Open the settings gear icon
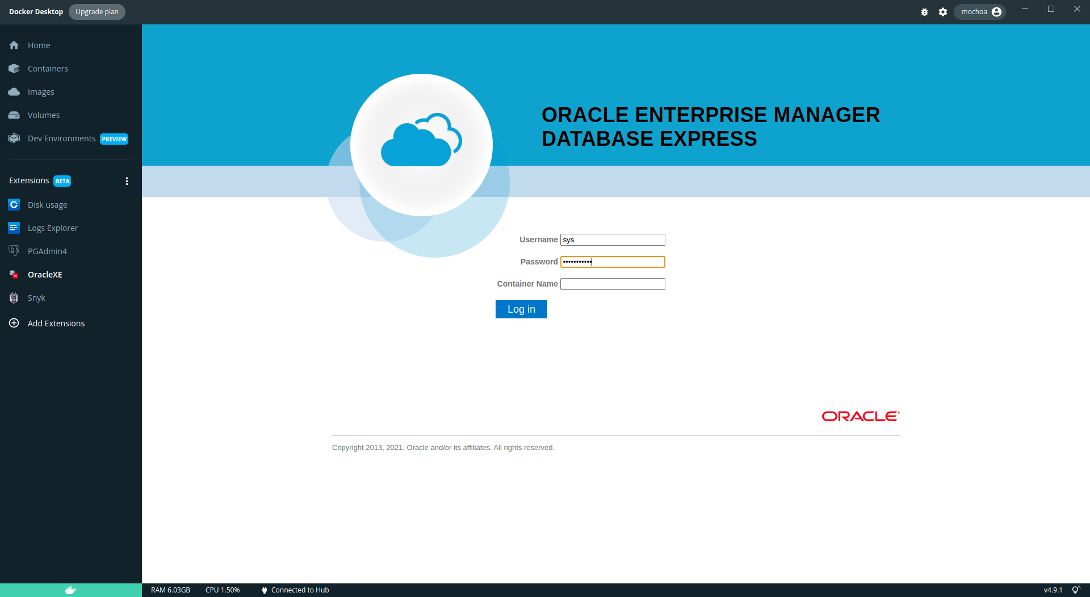Viewport: 1090px width, 597px height. pos(943,12)
